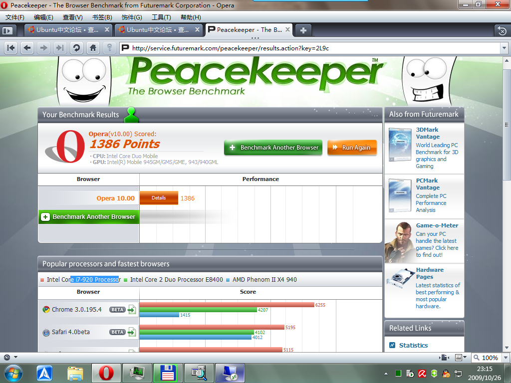The image size is (511, 383).
Task: Open the 书签(B) menu
Action: click(x=102, y=17)
